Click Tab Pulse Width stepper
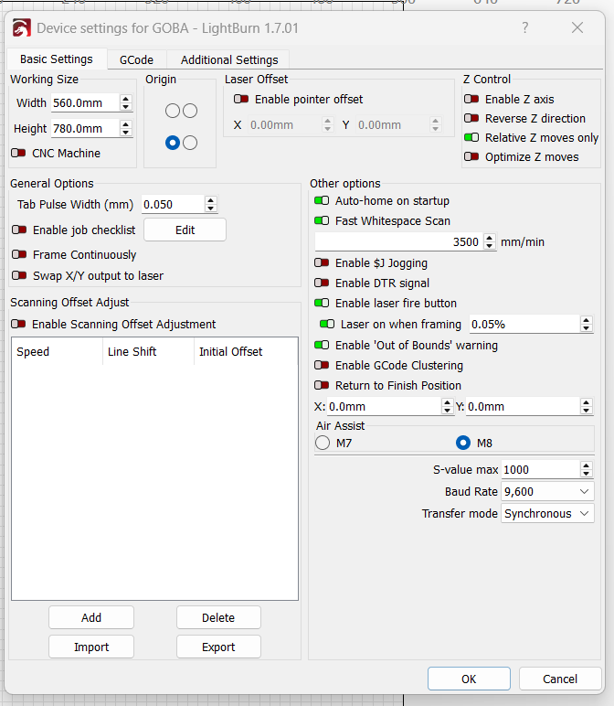 pos(210,205)
